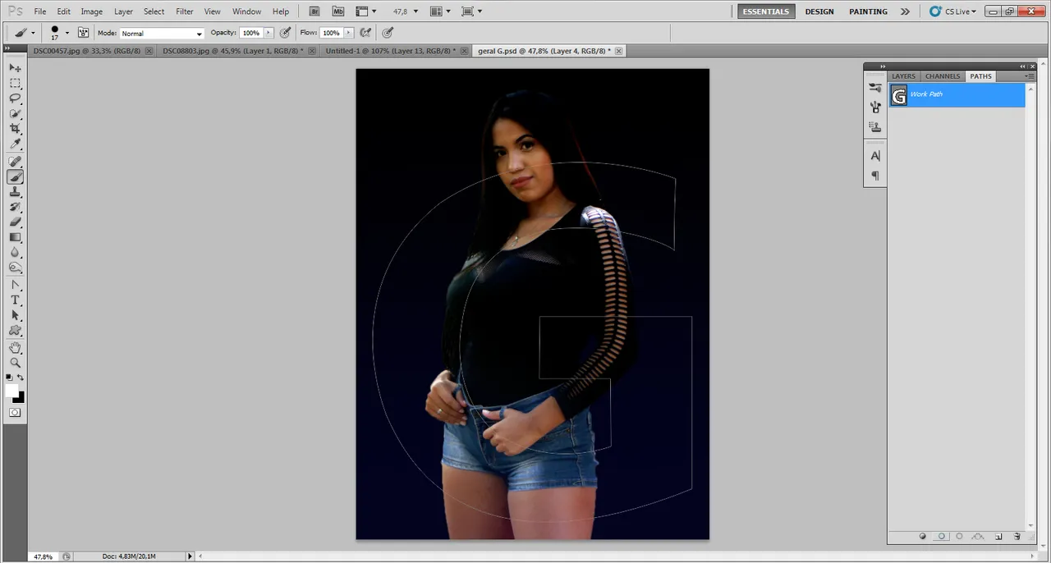Toggle the Brush panel button
This screenshot has width=1051, height=563.
pos(83,33)
